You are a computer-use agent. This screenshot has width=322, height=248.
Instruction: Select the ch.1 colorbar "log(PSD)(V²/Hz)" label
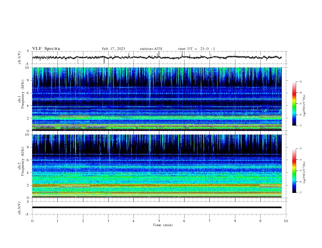pos(305,106)
